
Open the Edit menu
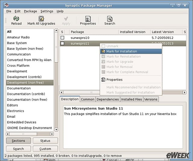coord(17,11)
